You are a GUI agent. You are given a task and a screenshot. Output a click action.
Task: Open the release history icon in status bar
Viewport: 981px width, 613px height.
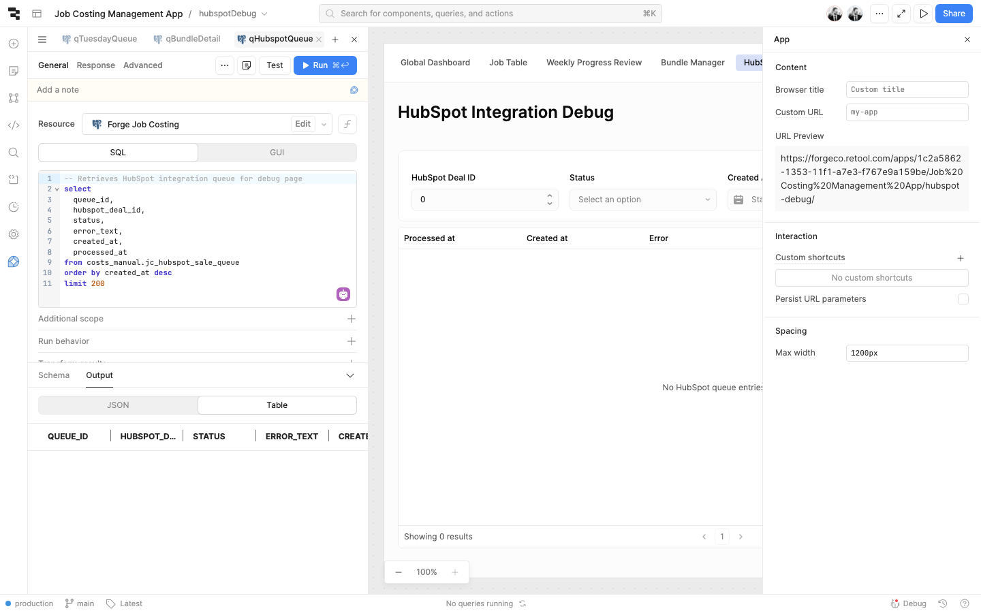(x=943, y=603)
